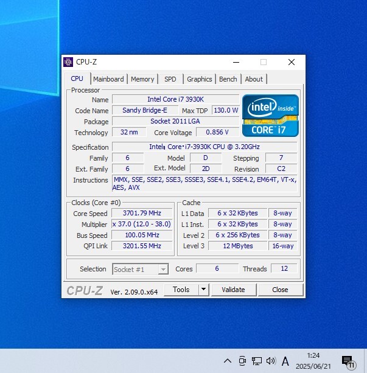Click the Level 3 size '12 MBytes'
This screenshot has height=373, width=367.
tap(237, 246)
